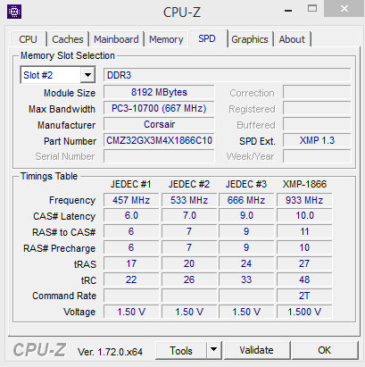Screen dimensions: 365x367
Task: Click the RAS# to CAS# value 11
Action: (304, 231)
